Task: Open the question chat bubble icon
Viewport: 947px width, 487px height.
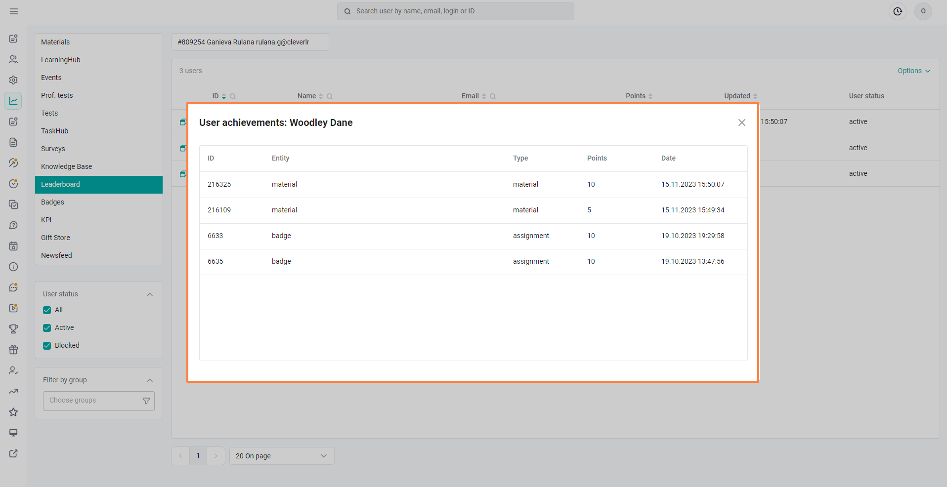Action: [x=13, y=225]
